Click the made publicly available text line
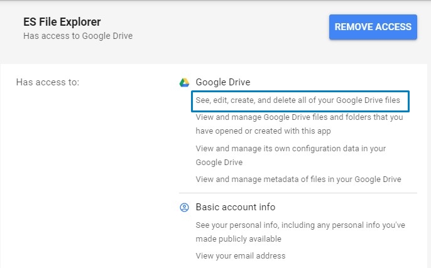The image size is (431, 268). (238, 239)
